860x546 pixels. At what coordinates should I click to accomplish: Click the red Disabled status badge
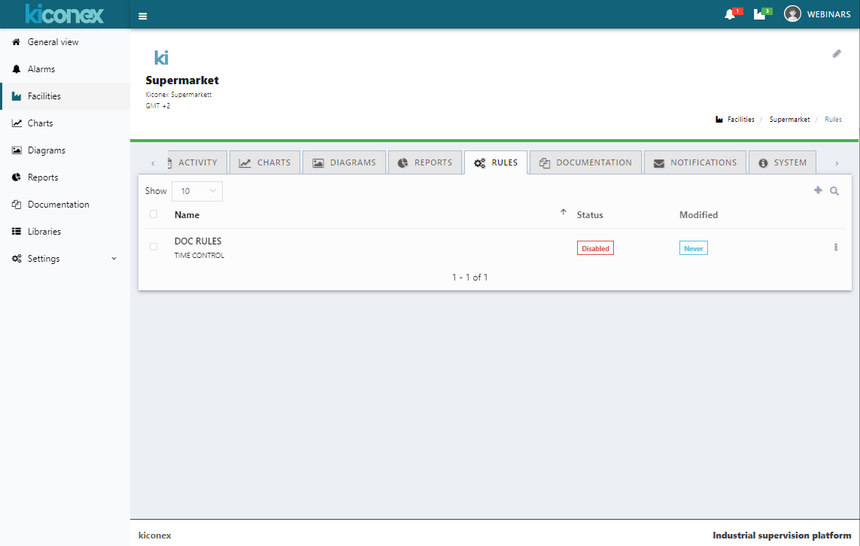point(595,248)
